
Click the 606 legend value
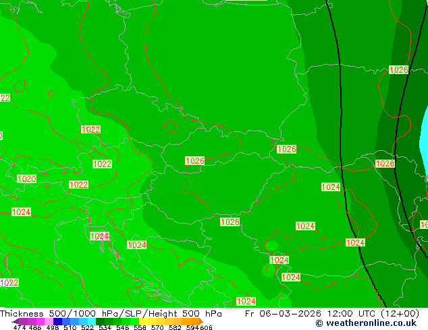(205, 327)
